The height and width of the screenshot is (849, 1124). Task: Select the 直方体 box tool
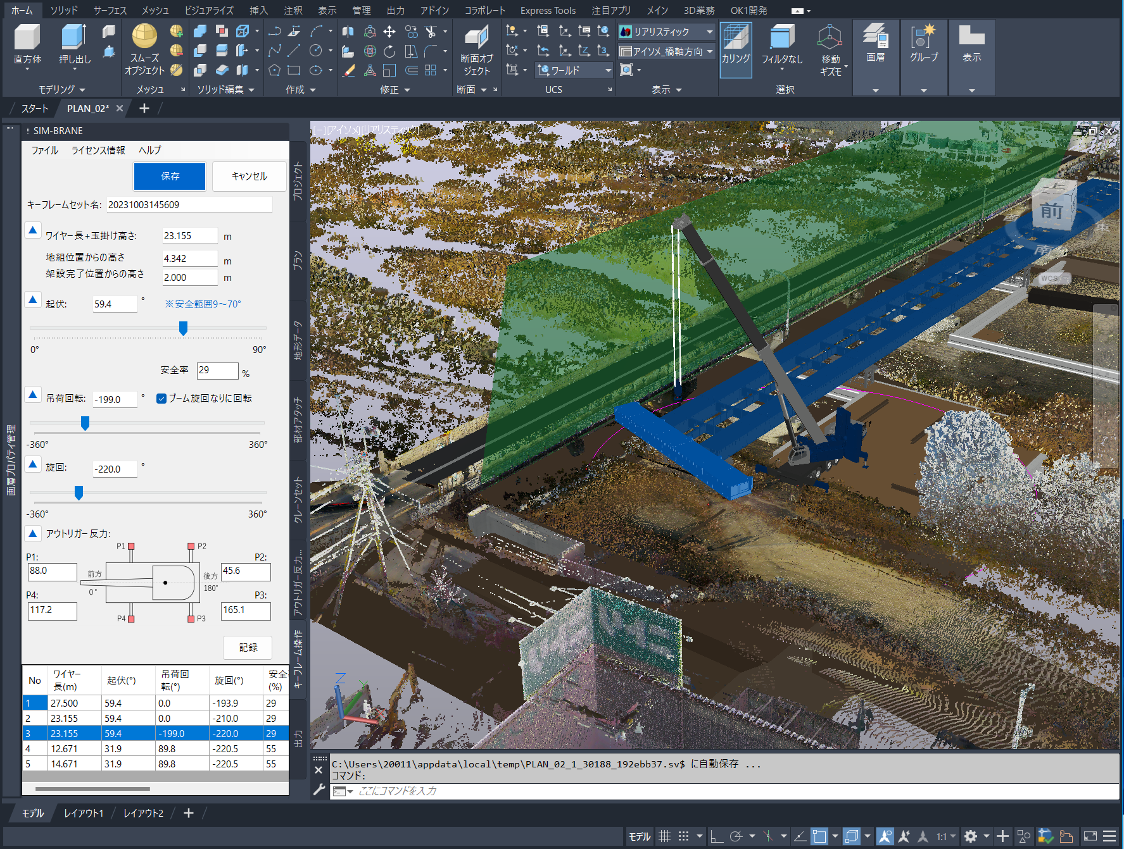(27, 38)
